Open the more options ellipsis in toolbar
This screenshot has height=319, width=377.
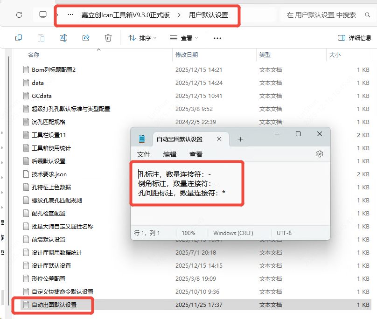[x=217, y=38]
